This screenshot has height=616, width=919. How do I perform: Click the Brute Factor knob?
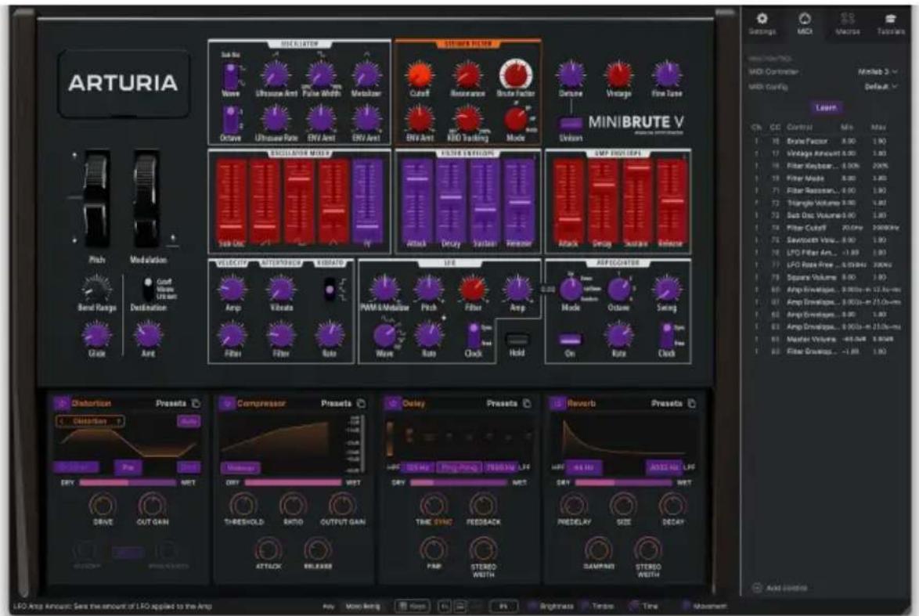click(516, 74)
